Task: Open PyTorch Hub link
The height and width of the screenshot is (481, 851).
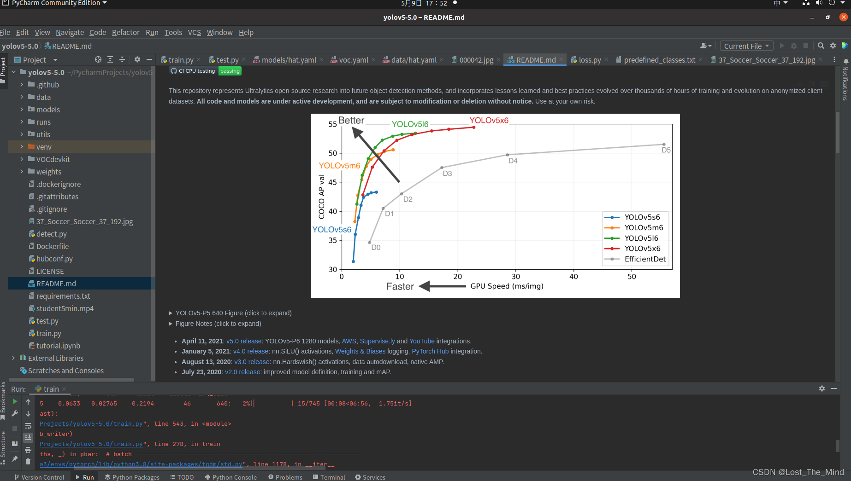Action: [x=430, y=351]
